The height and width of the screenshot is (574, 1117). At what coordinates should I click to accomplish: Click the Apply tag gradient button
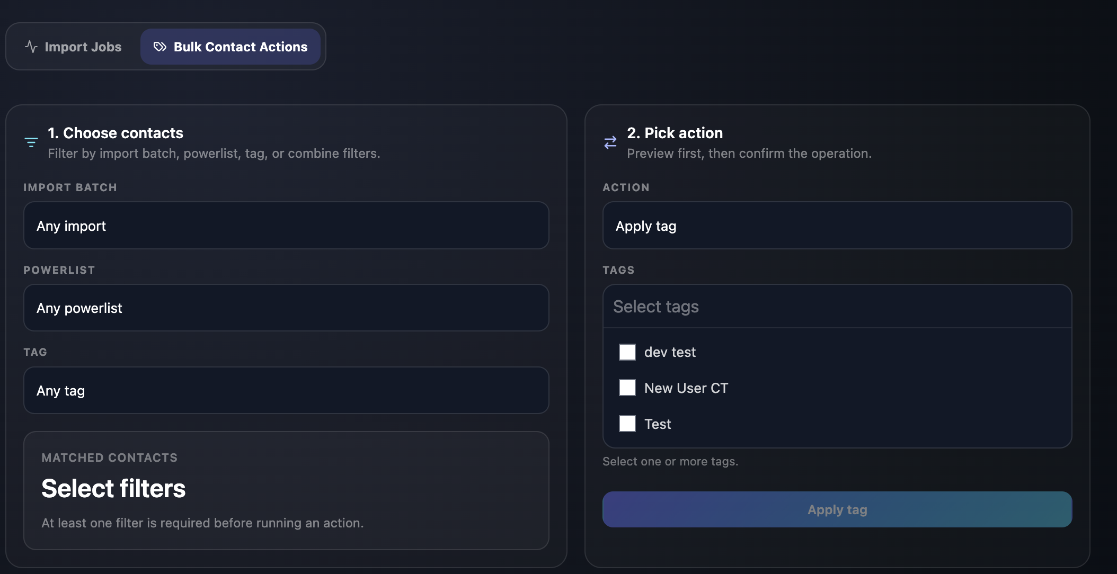[x=837, y=509]
